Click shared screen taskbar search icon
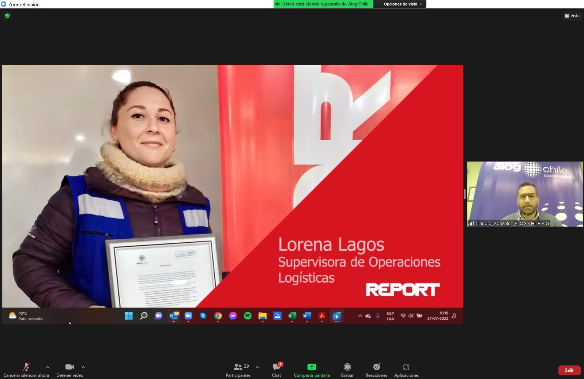This screenshot has width=584, height=379. [144, 316]
